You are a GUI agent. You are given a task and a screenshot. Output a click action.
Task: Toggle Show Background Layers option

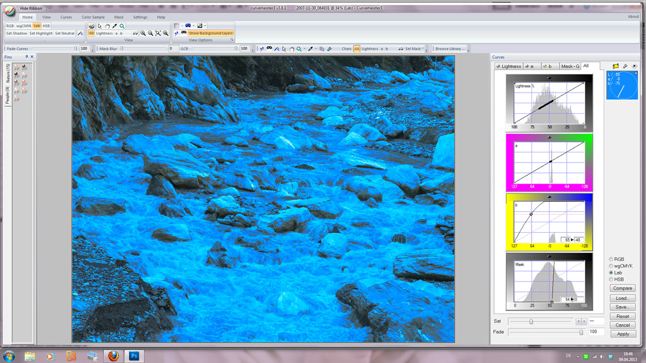point(210,33)
